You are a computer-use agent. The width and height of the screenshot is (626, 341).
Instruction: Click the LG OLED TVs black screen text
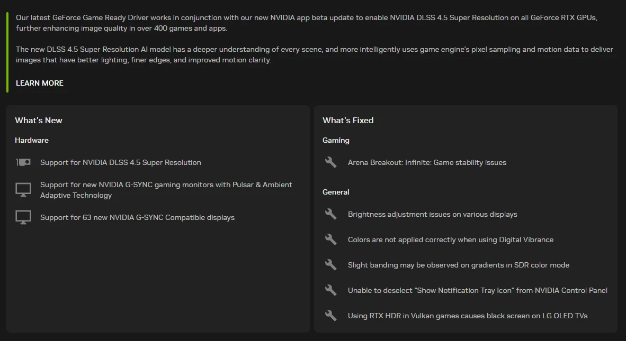467,316
